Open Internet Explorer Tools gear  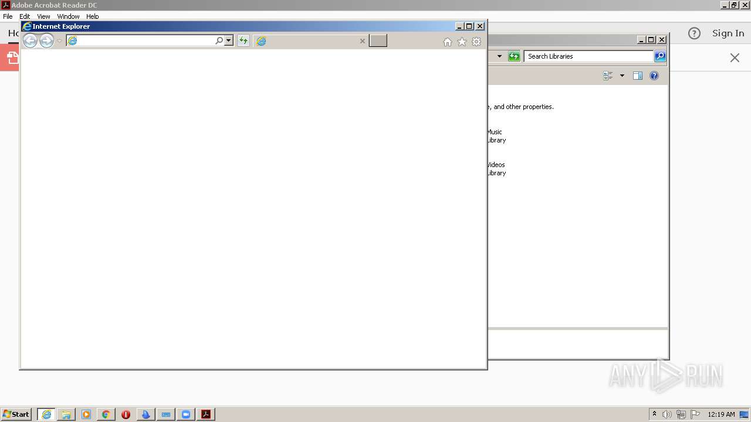tap(476, 42)
